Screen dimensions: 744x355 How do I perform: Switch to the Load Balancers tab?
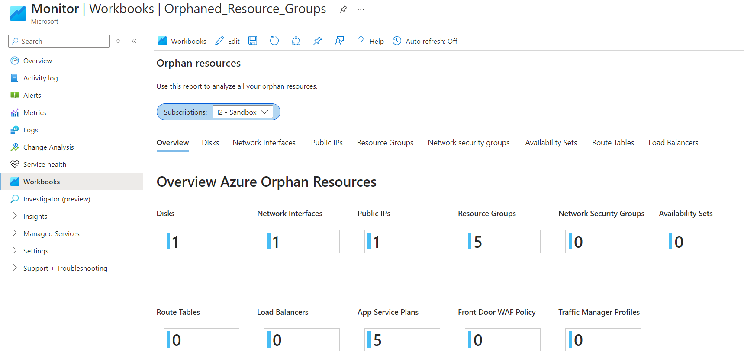673,143
